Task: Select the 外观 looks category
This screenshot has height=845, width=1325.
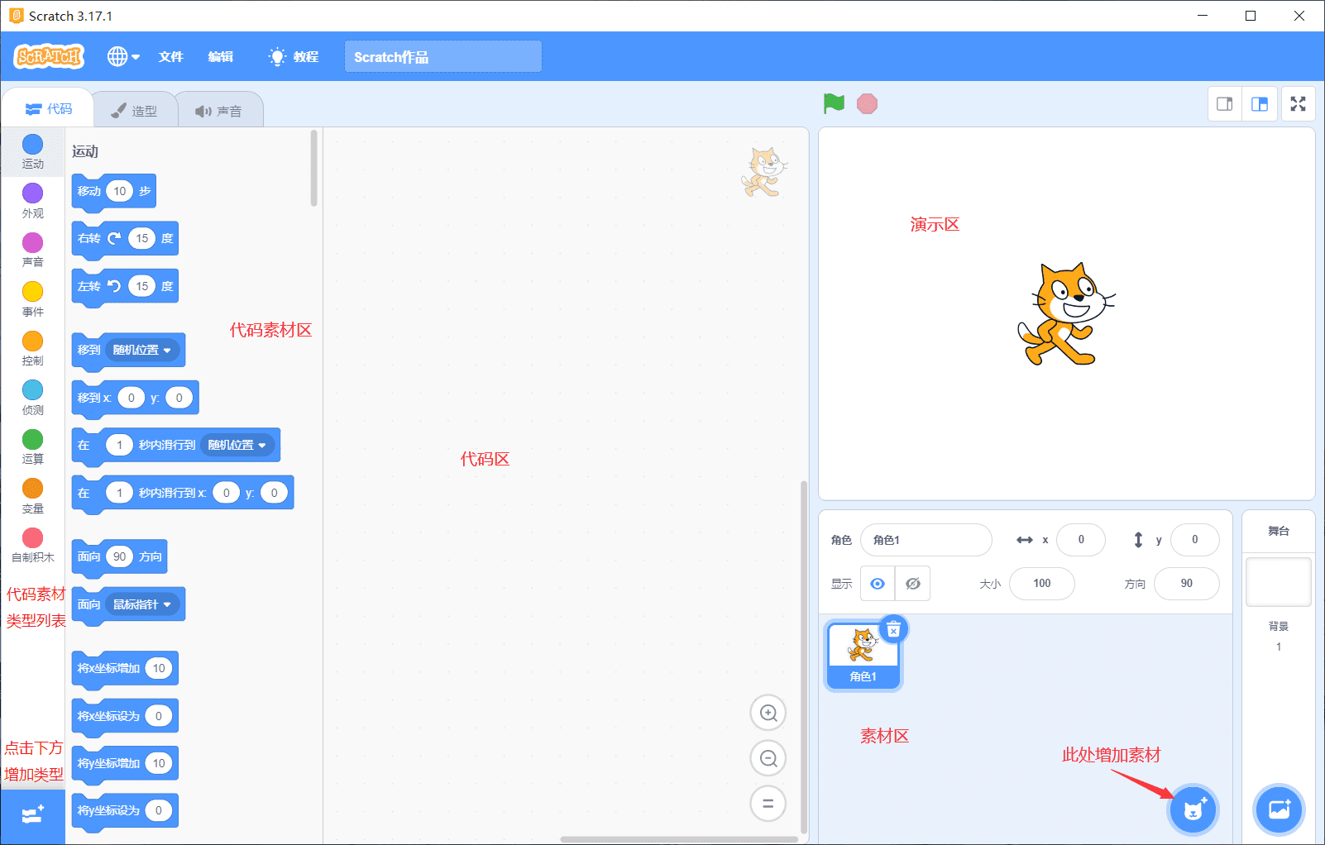Action: pos(33,201)
